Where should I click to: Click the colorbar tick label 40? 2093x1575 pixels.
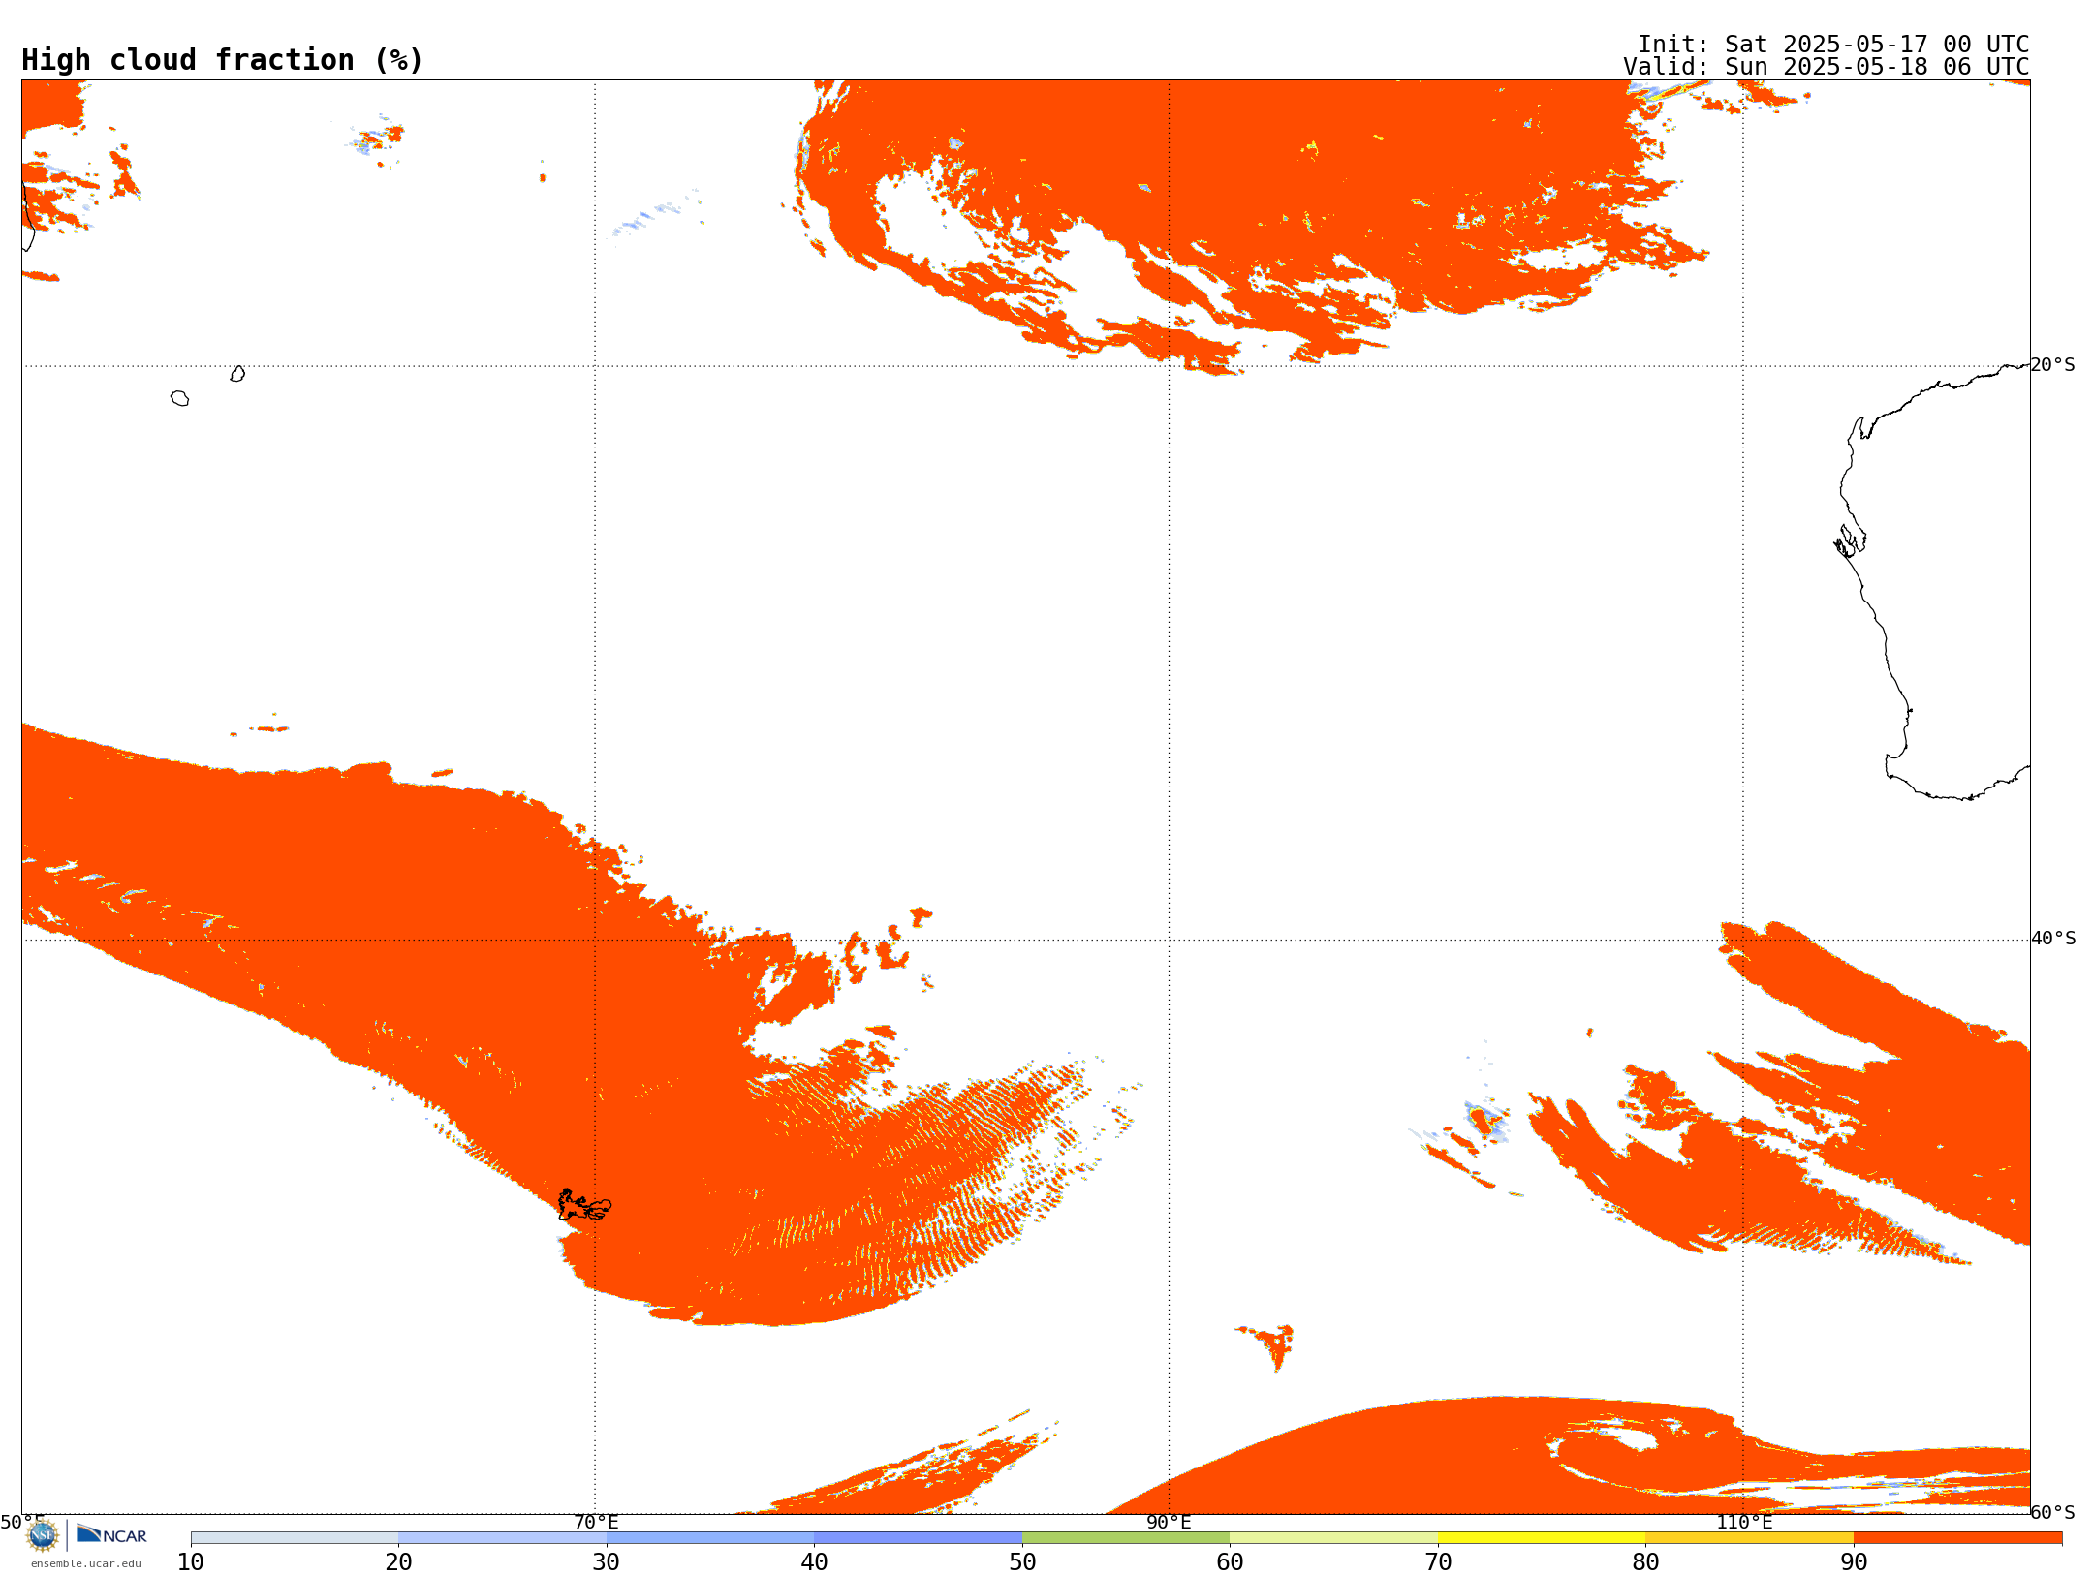pos(814,1562)
